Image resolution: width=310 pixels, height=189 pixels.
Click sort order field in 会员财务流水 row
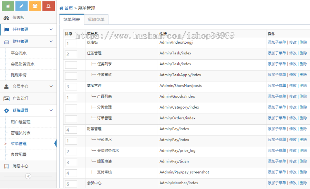(71, 152)
